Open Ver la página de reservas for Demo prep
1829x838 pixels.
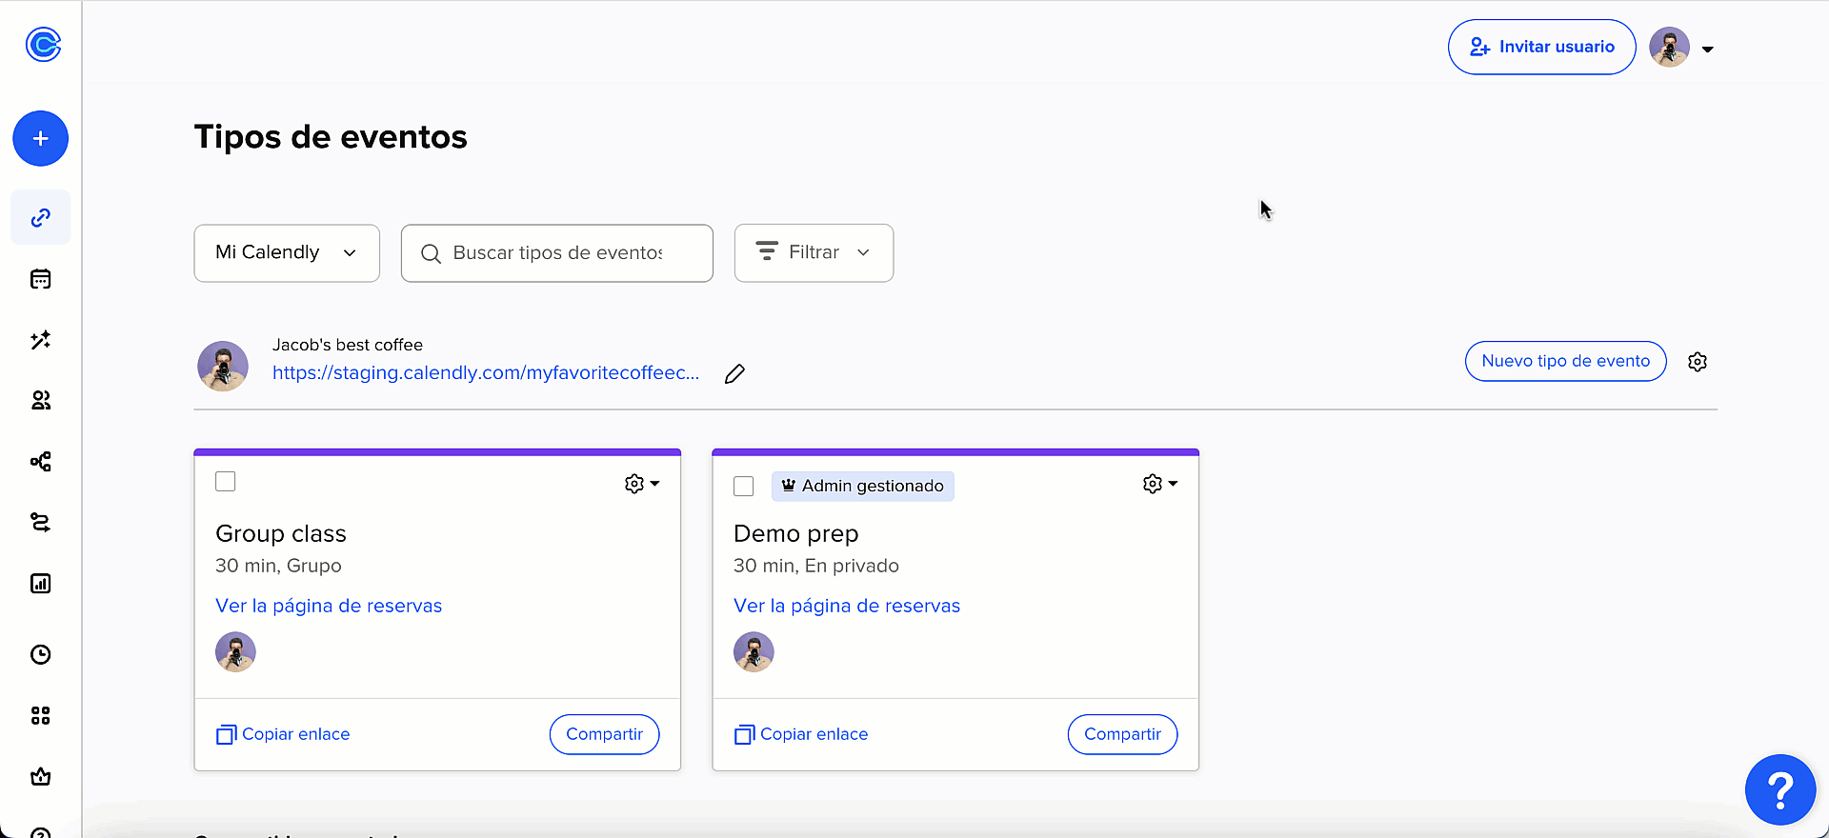[x=847, y=606]
